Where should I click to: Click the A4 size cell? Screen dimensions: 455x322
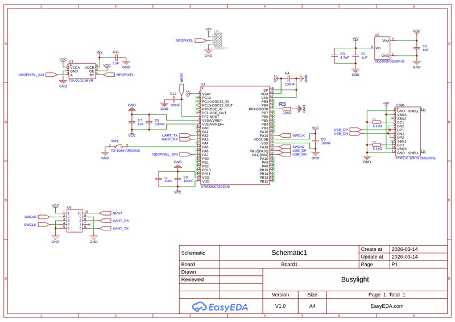tap(312, 306)
